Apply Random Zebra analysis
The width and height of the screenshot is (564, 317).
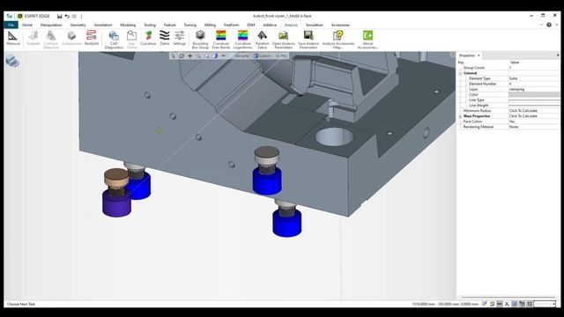(x=263, y=39)
